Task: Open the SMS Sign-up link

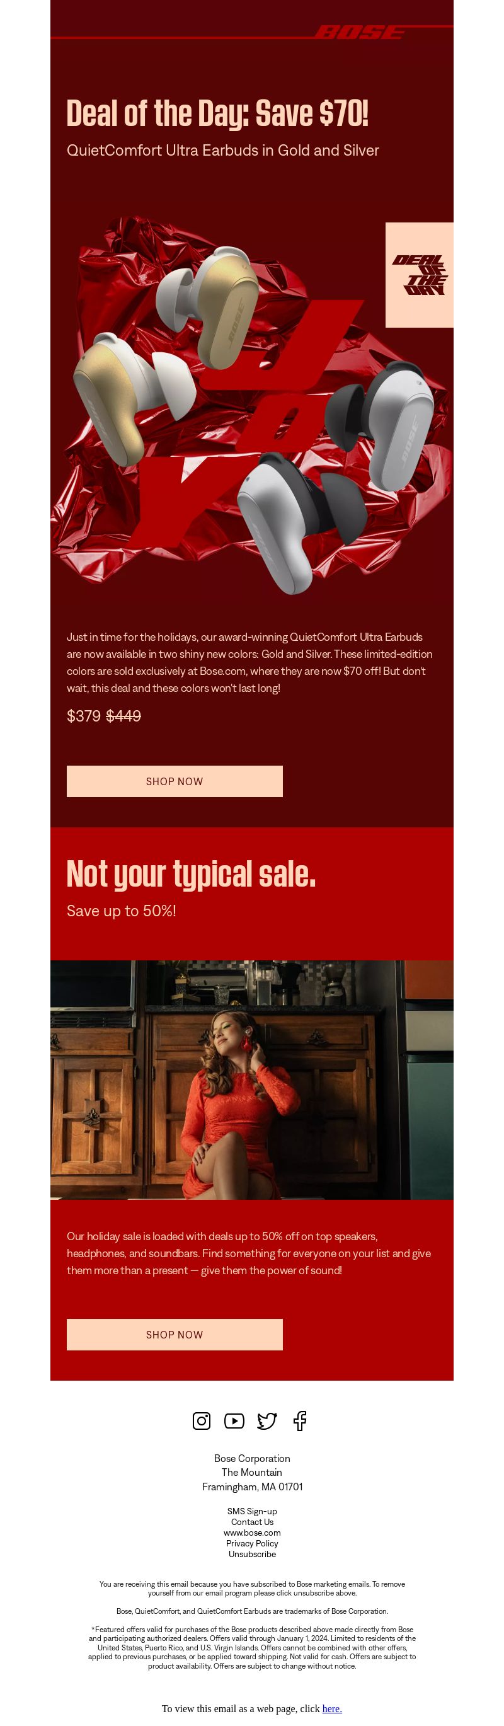Action: [x=252, y=1511]
